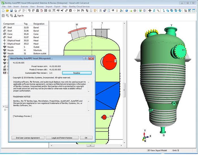This screenshot has height=155, width=198.
Task: Click the sketch vertical scrollbar thumb
Action: [x=124, y=90]
